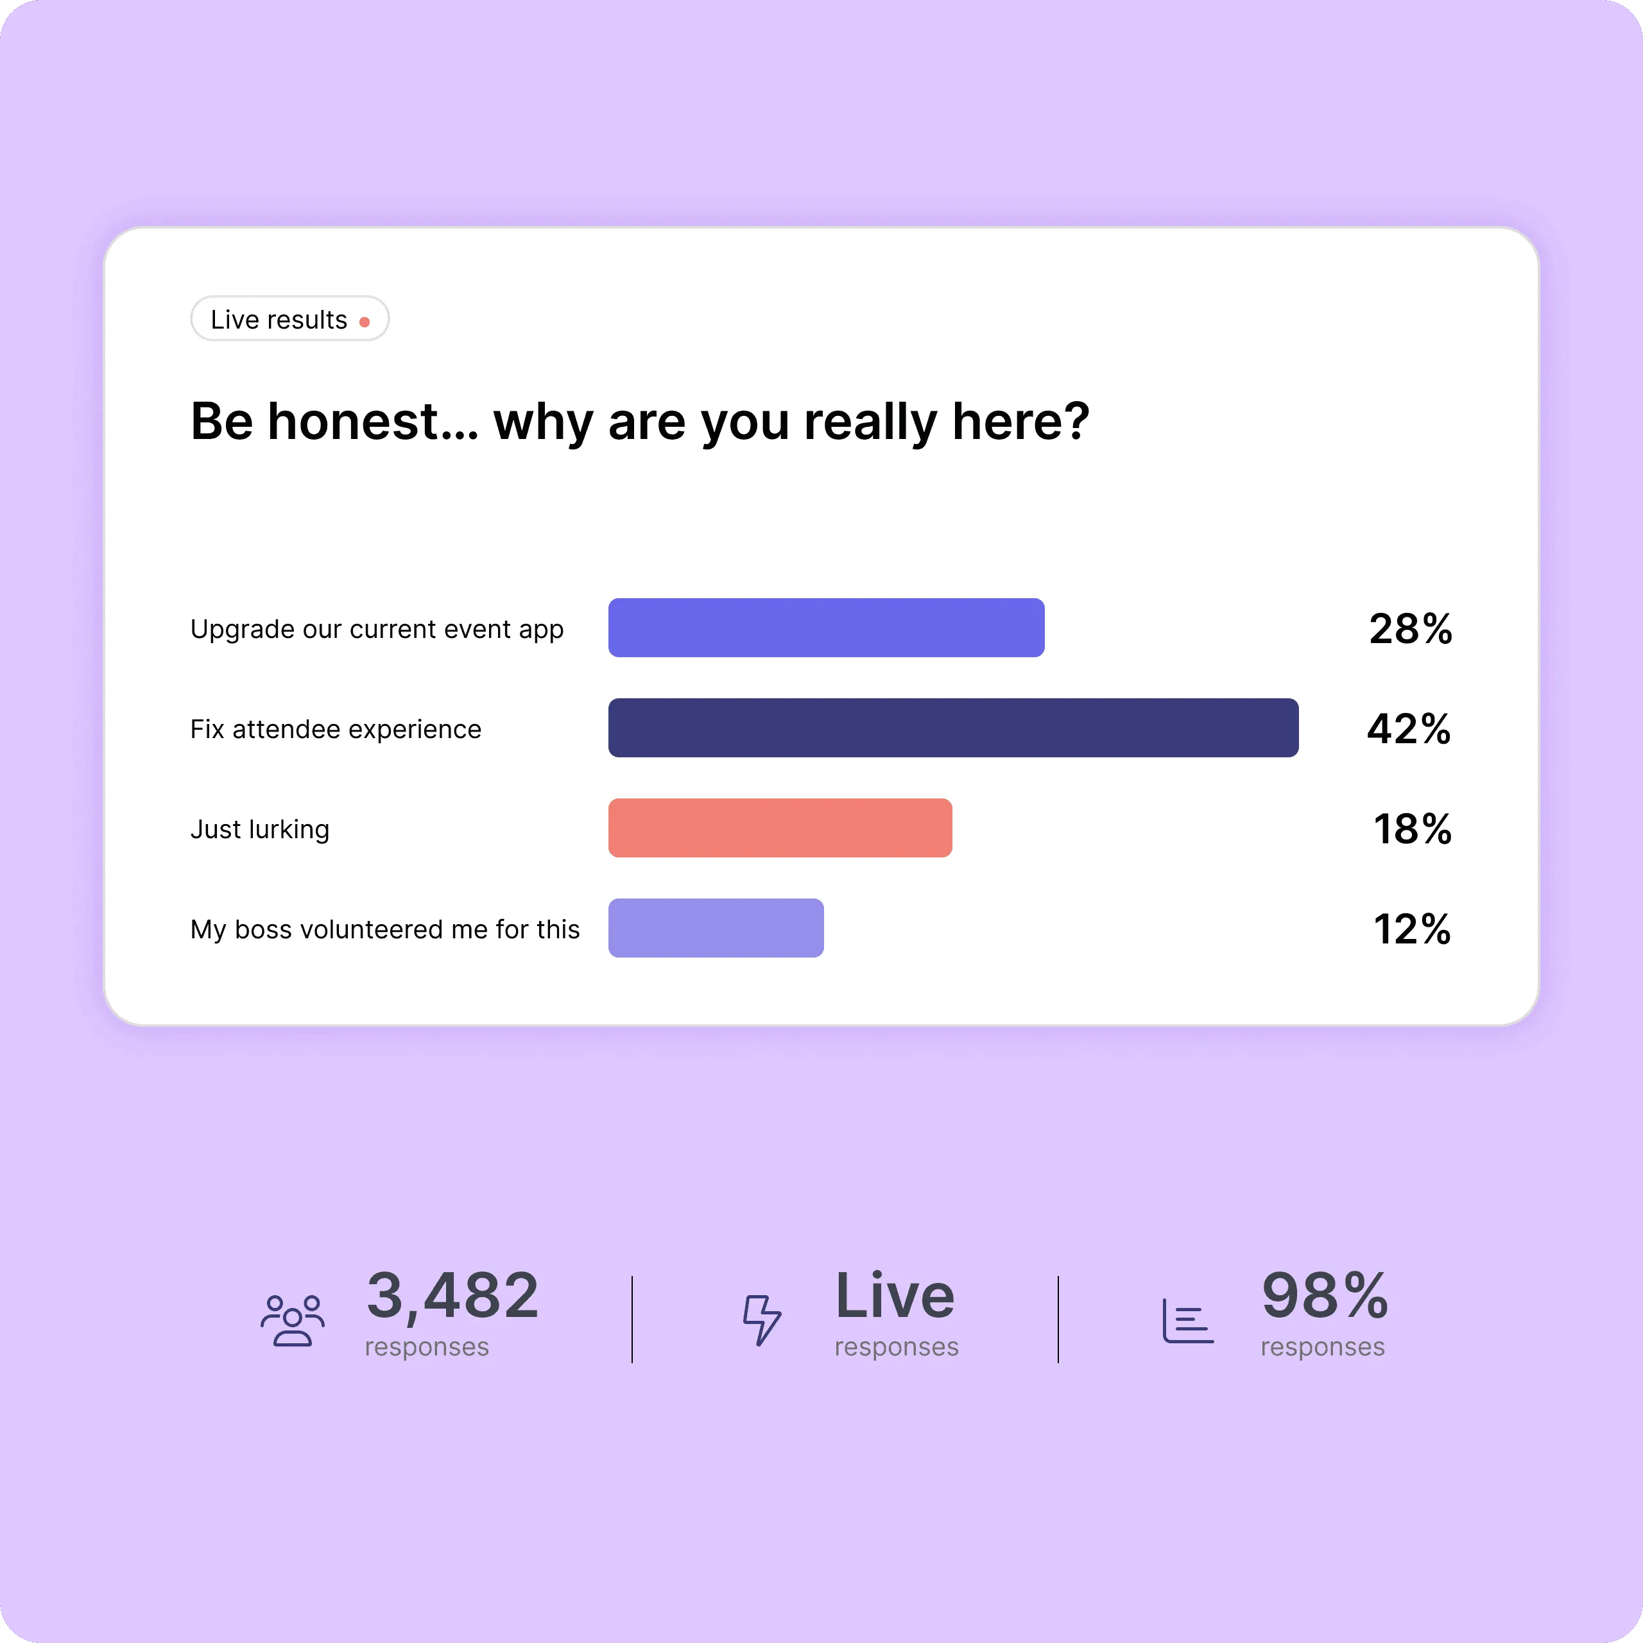Viewport: 1643px width, 1643px height.
Task: Click the 98% responses statistic
Action: tap(1324, 1314)
